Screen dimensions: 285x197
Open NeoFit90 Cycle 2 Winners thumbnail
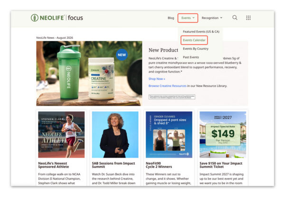169,134
